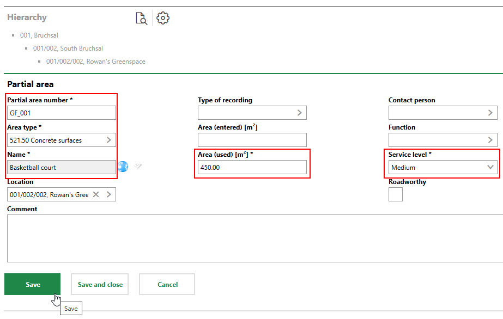Image resolution: width=503 pixels, height=319 pixels.
Task: Focus the Area (used) field showing 450.00
Action: (252, 167)
